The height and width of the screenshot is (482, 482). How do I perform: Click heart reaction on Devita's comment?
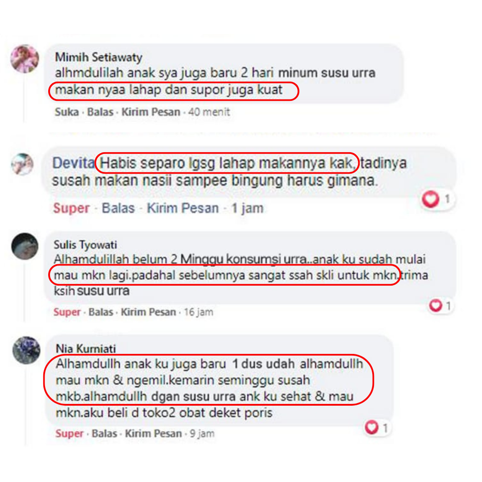(x=431, y=199)
